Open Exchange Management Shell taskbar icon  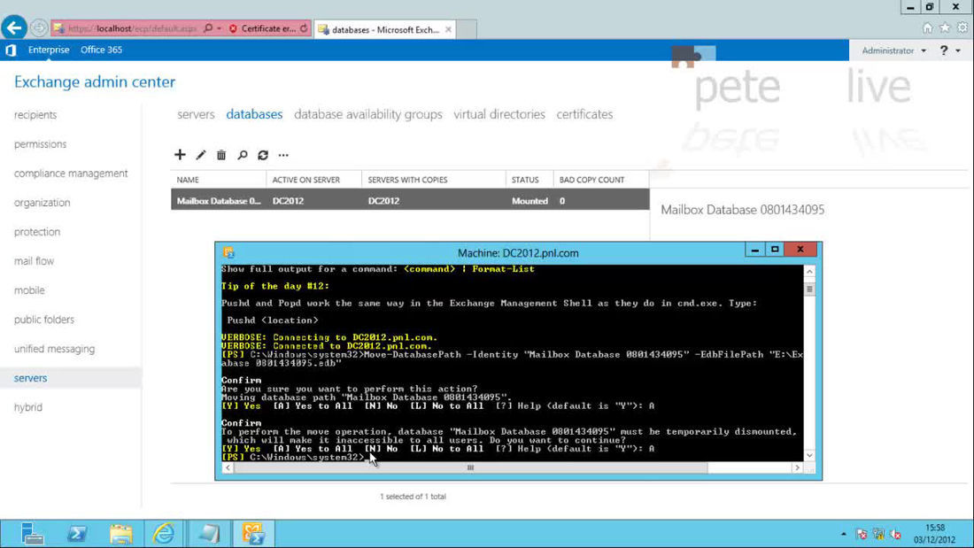253,534
